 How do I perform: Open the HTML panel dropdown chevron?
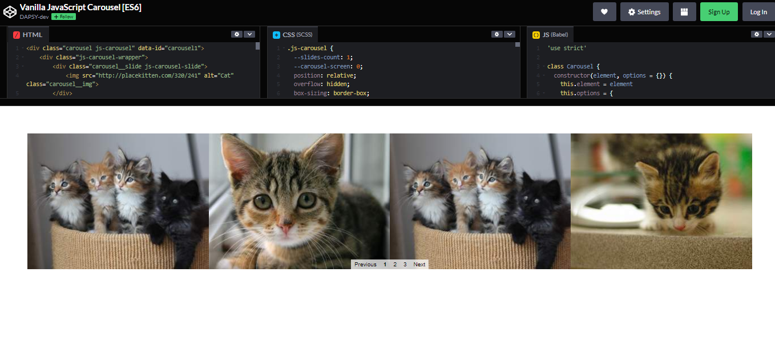coord(250,34)
